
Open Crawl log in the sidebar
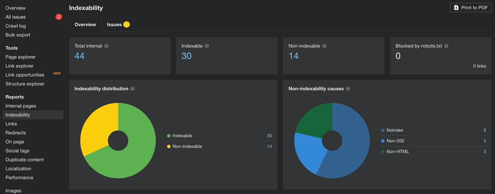point(15,26)
